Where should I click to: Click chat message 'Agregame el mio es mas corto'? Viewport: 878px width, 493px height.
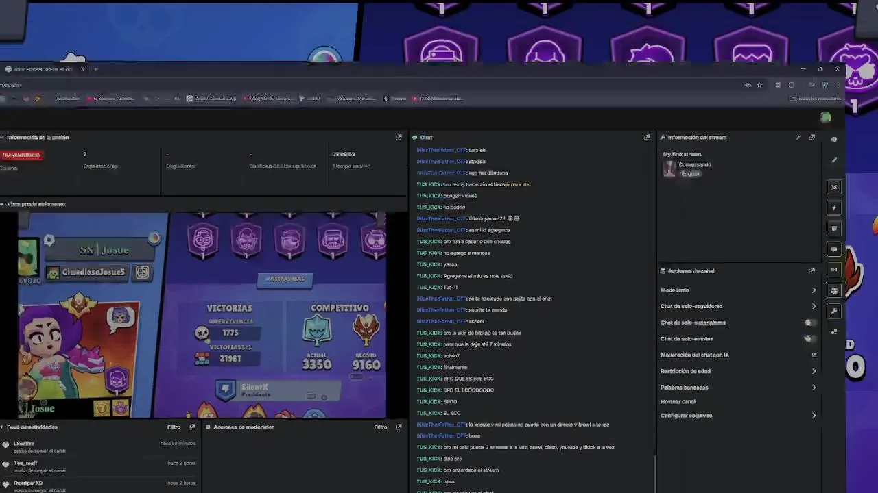[x=477, y=276]
